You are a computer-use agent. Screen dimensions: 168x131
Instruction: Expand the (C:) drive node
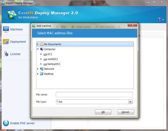pos(41,54)
